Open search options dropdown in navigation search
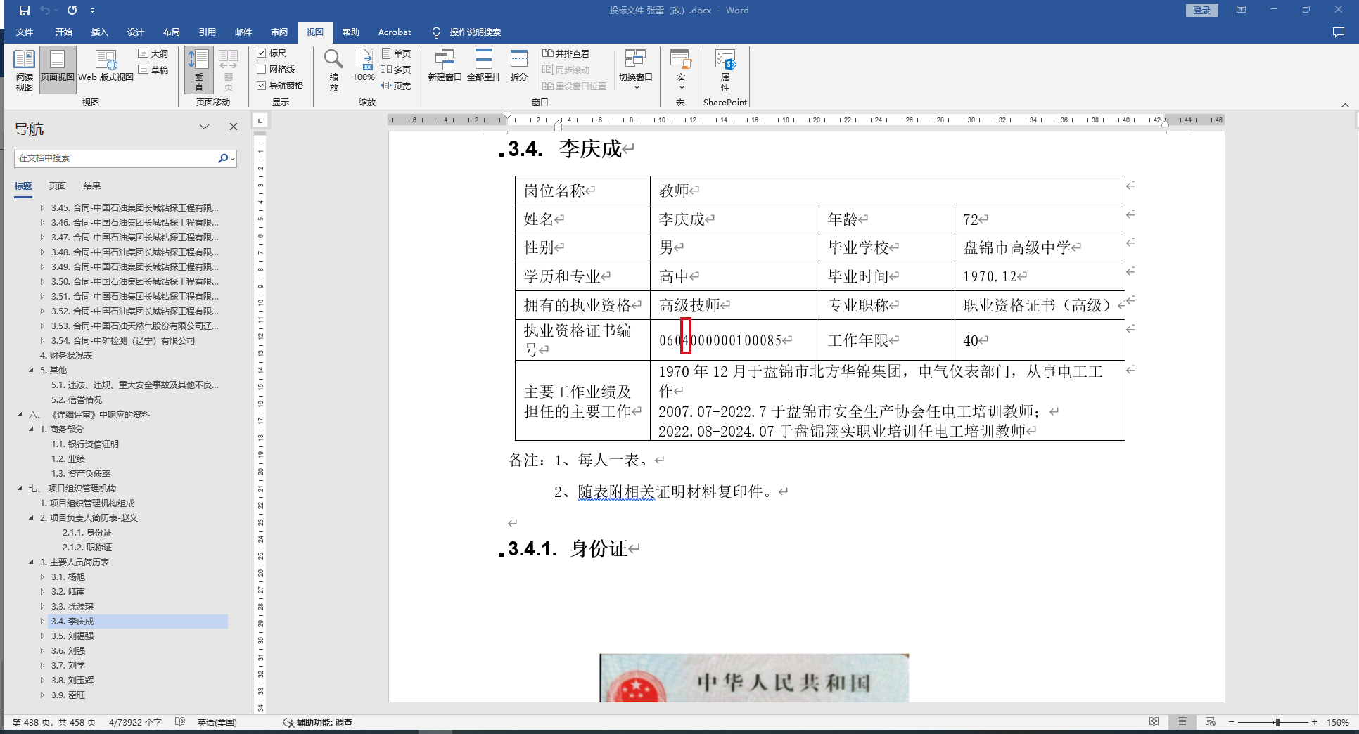 click(232, 159)
